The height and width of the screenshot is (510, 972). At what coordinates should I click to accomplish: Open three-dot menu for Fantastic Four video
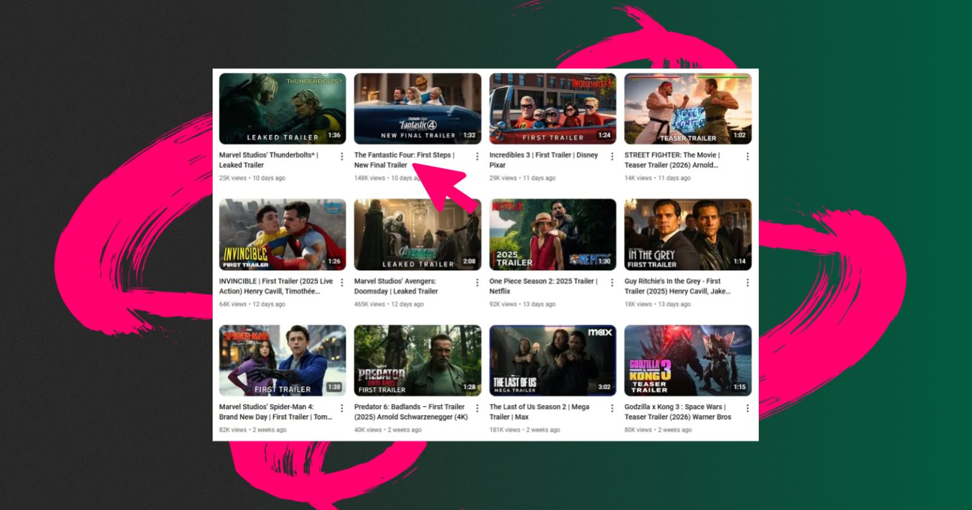pos(477,156)
